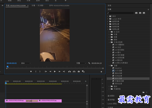
Task: Click the timeline playhead at ruler start
Action: pos(6,83)
